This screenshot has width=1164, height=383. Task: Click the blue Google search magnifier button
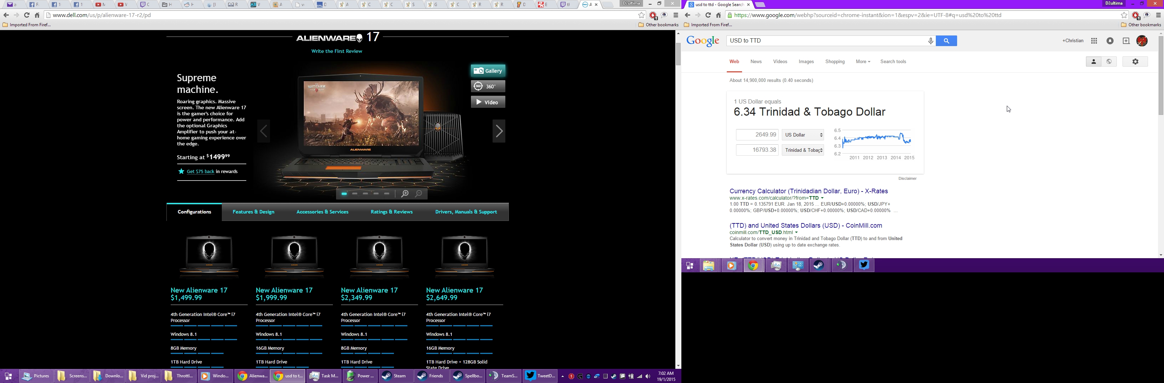(946, 41)
